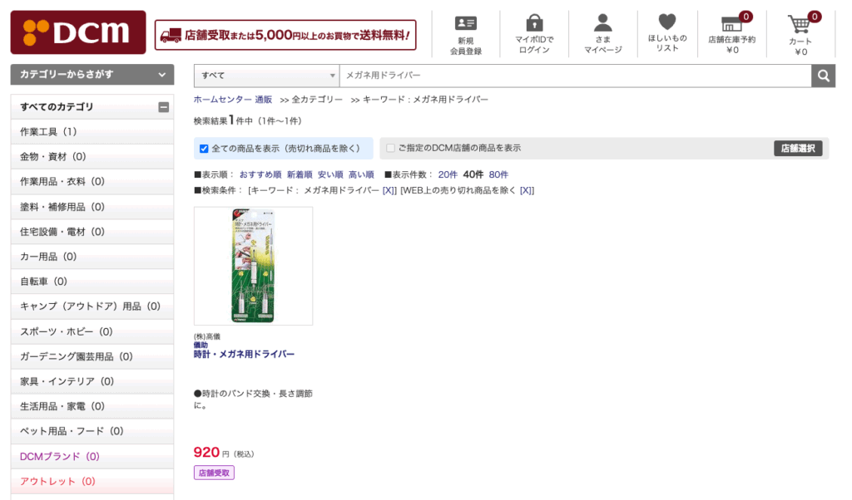Open My Page person icon

click(x=602, y=22)
